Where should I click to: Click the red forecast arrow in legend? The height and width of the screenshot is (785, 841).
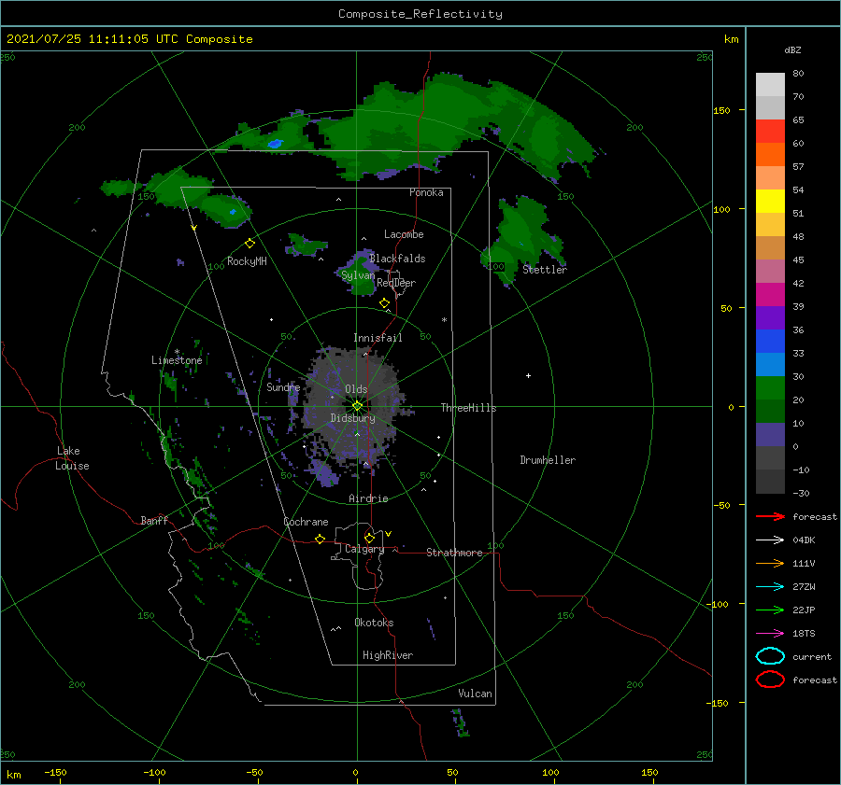[770, 516]
